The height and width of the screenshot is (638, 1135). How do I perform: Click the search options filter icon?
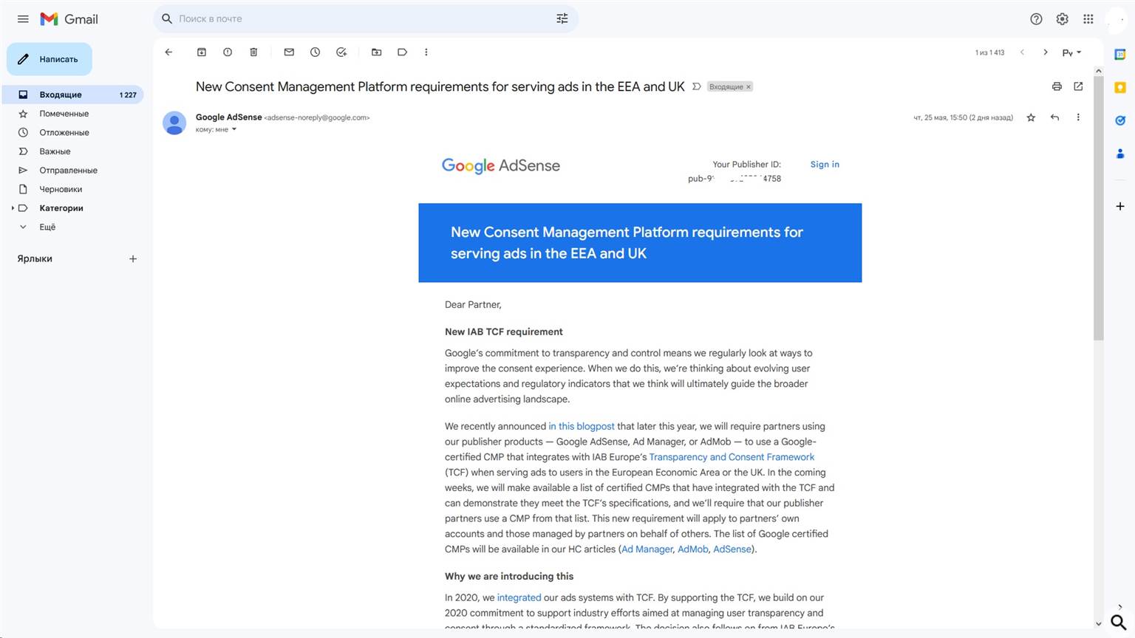[562, 18]
